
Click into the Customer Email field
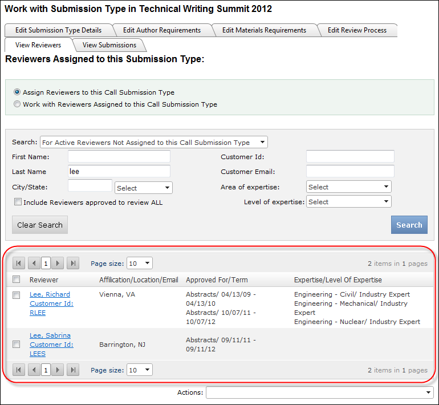(x=350, y=171)
